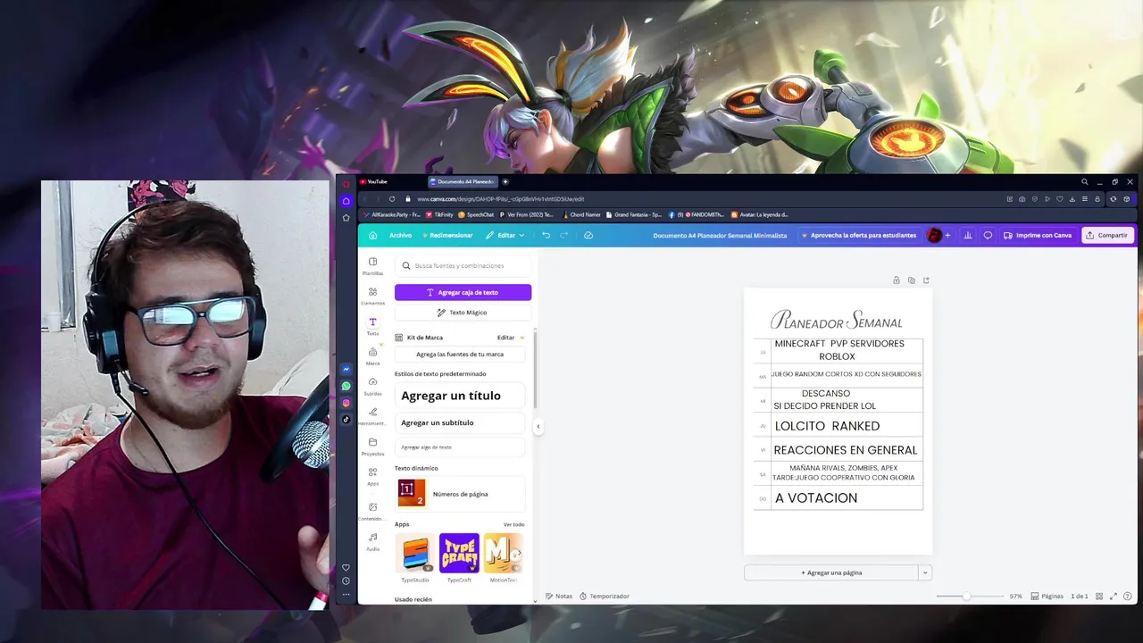Open WhatsApp in browser sidebar
Viewport: 1143px width, 643px height.
pyautogui.click(x=346, y=386)
